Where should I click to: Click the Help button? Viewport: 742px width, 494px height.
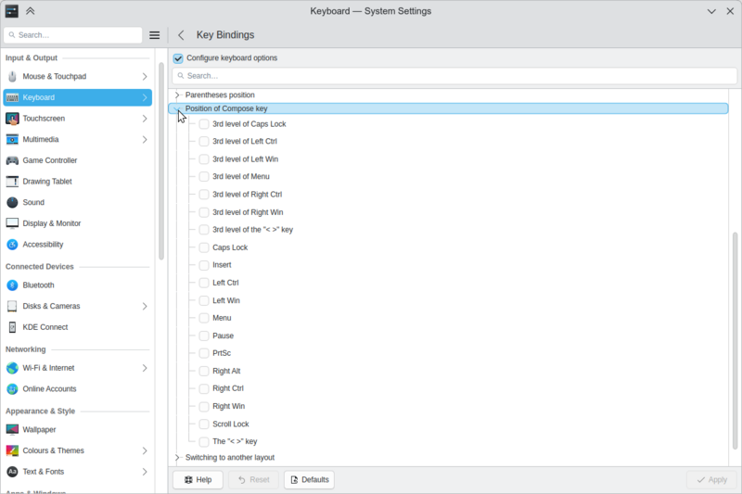click(x=198, y=479)
